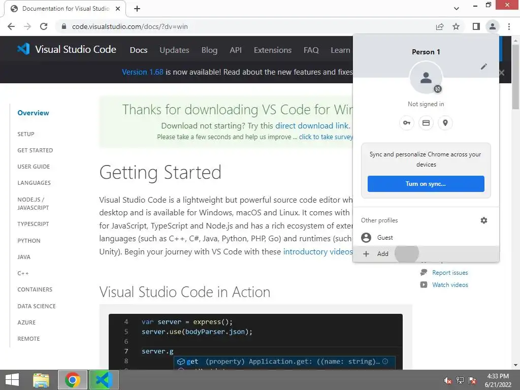Open the tab search chevron
520x390 pixels.
[457, 9]
